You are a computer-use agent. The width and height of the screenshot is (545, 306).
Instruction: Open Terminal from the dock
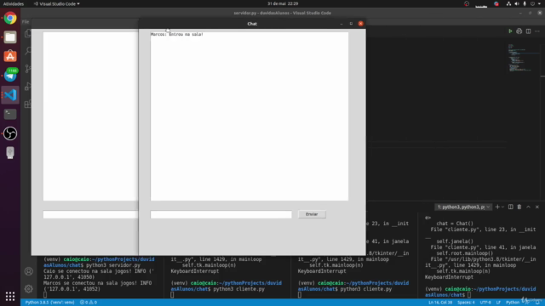[x=10, y=114]
